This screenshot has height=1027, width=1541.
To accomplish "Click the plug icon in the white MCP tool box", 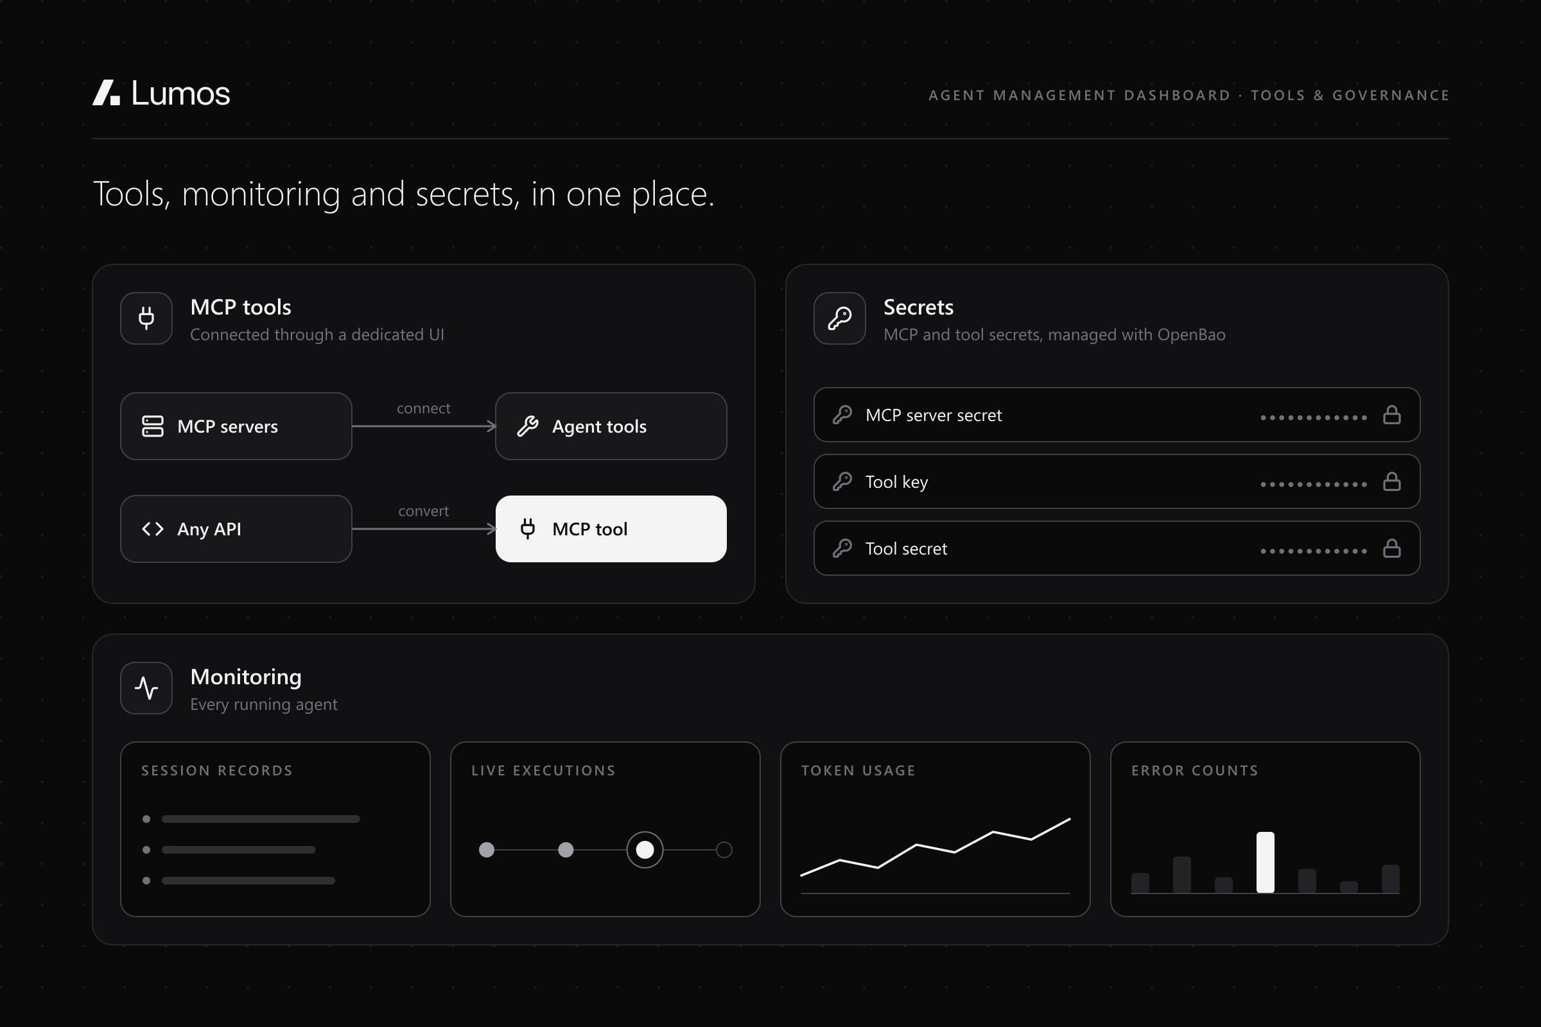I will click(527, 528).
